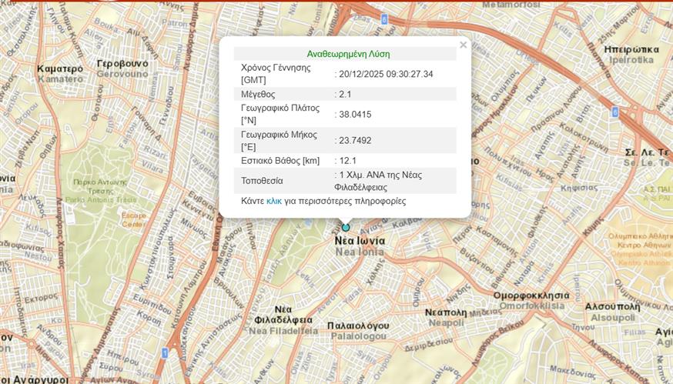Click the Νεάπολη place label
This screenshot has height=384, width=673.
tap(446, 312)
